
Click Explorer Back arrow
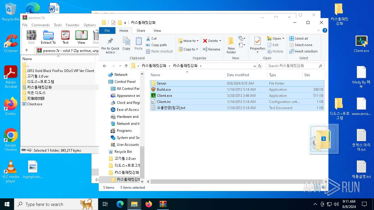coord(105,66)
